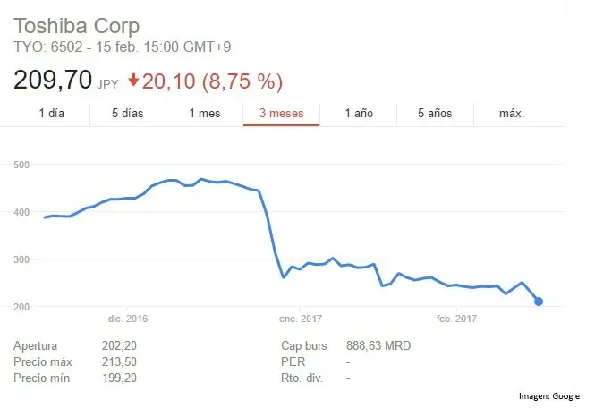Click the 209,70 JPY price
Image resolution: width=595 pixels, height=408 pixels.
click(64, 81)
